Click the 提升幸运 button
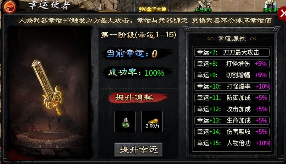 [138, 149]
